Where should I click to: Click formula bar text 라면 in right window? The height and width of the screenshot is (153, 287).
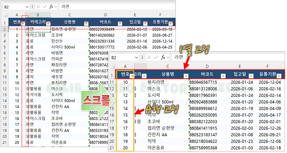pyautogui.click(x=179, y=57)
